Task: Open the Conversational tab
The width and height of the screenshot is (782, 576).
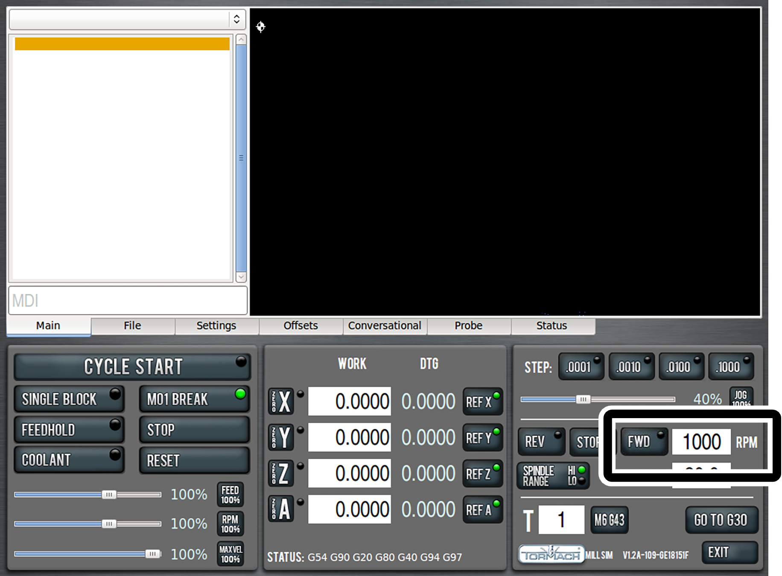Action: coord(385,326)
